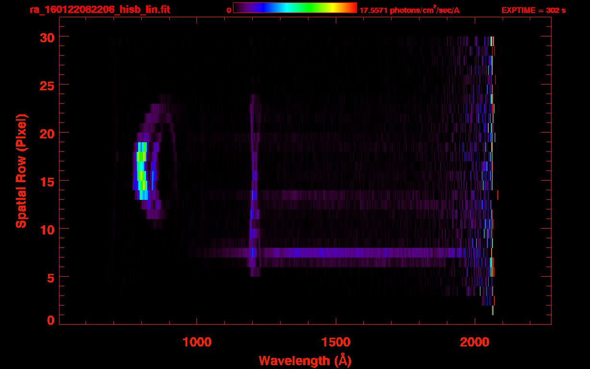
Task: Click the y-axis tick label 10
Action: [46, 229]
